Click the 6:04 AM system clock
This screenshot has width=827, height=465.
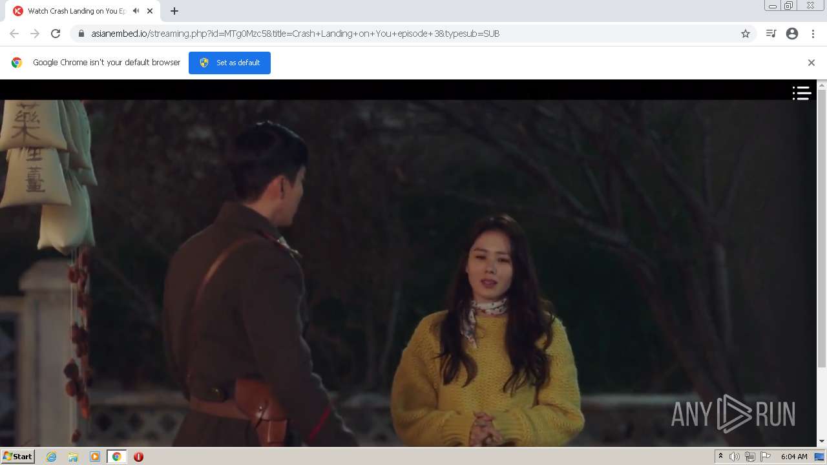[794, 457]
